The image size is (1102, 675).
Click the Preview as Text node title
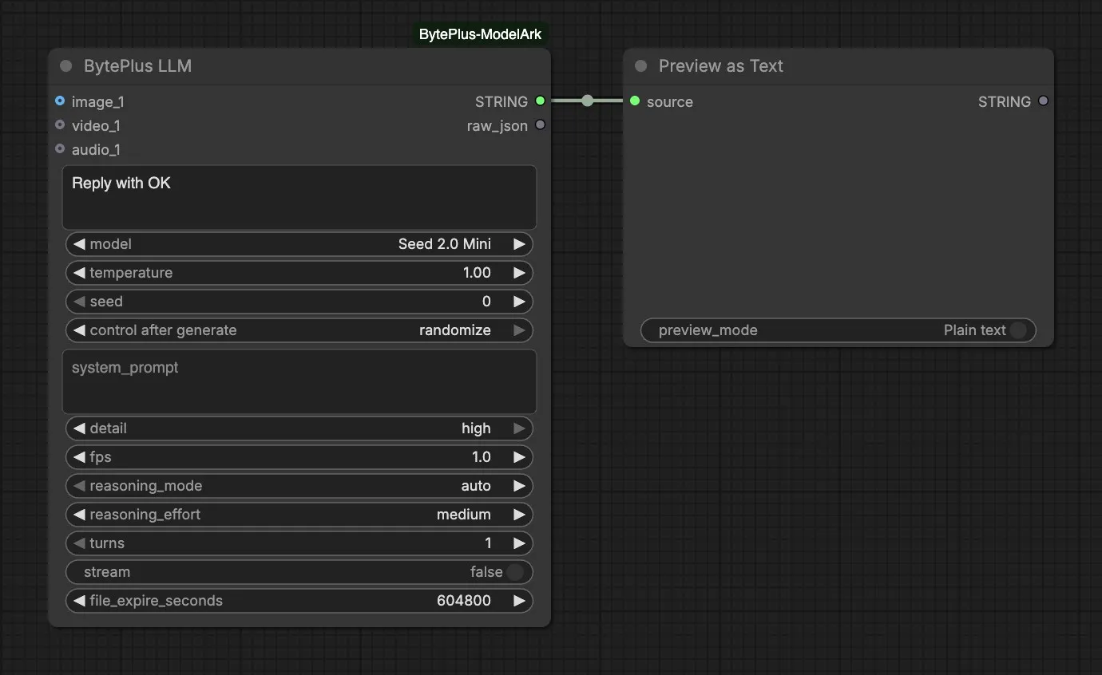(721, 66)
